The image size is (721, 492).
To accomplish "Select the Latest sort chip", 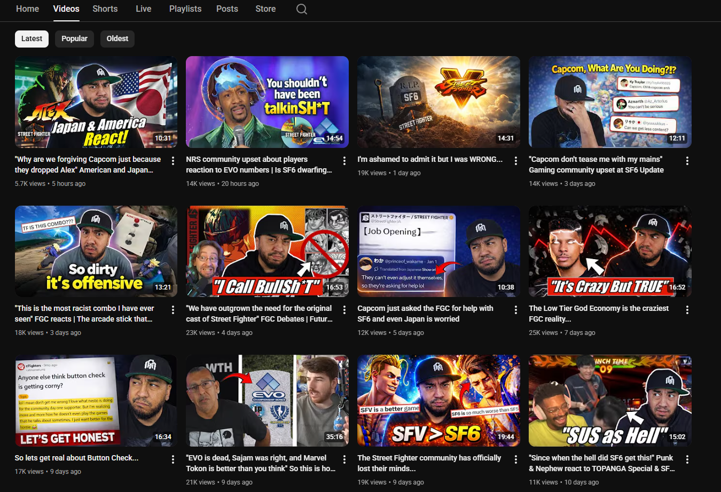I will 32,38.
